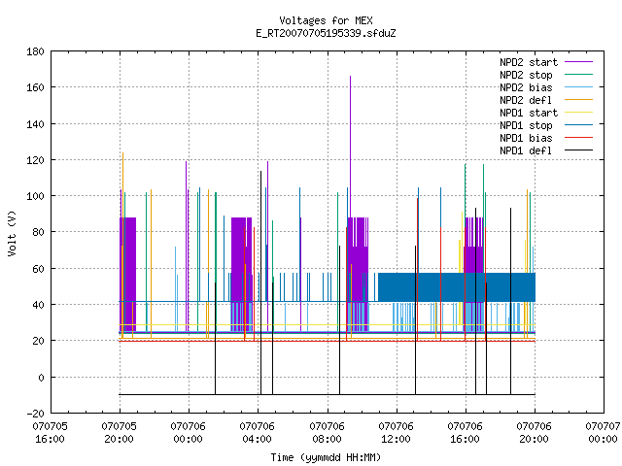
Task: Click the x-axis tick label 070706 20:00
Action: click(534, 432)
